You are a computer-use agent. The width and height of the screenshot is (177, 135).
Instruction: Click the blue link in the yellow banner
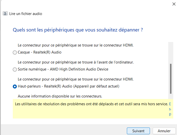(x=170, y=109)
